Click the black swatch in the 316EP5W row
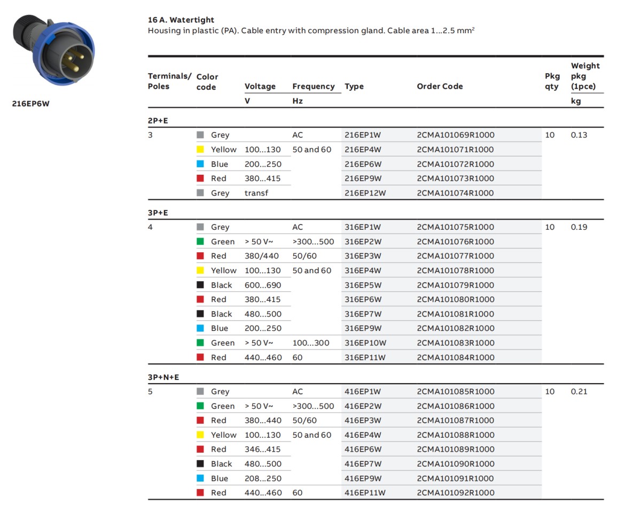This screenshot has height=512, width=641. click(x=200, y=285)
